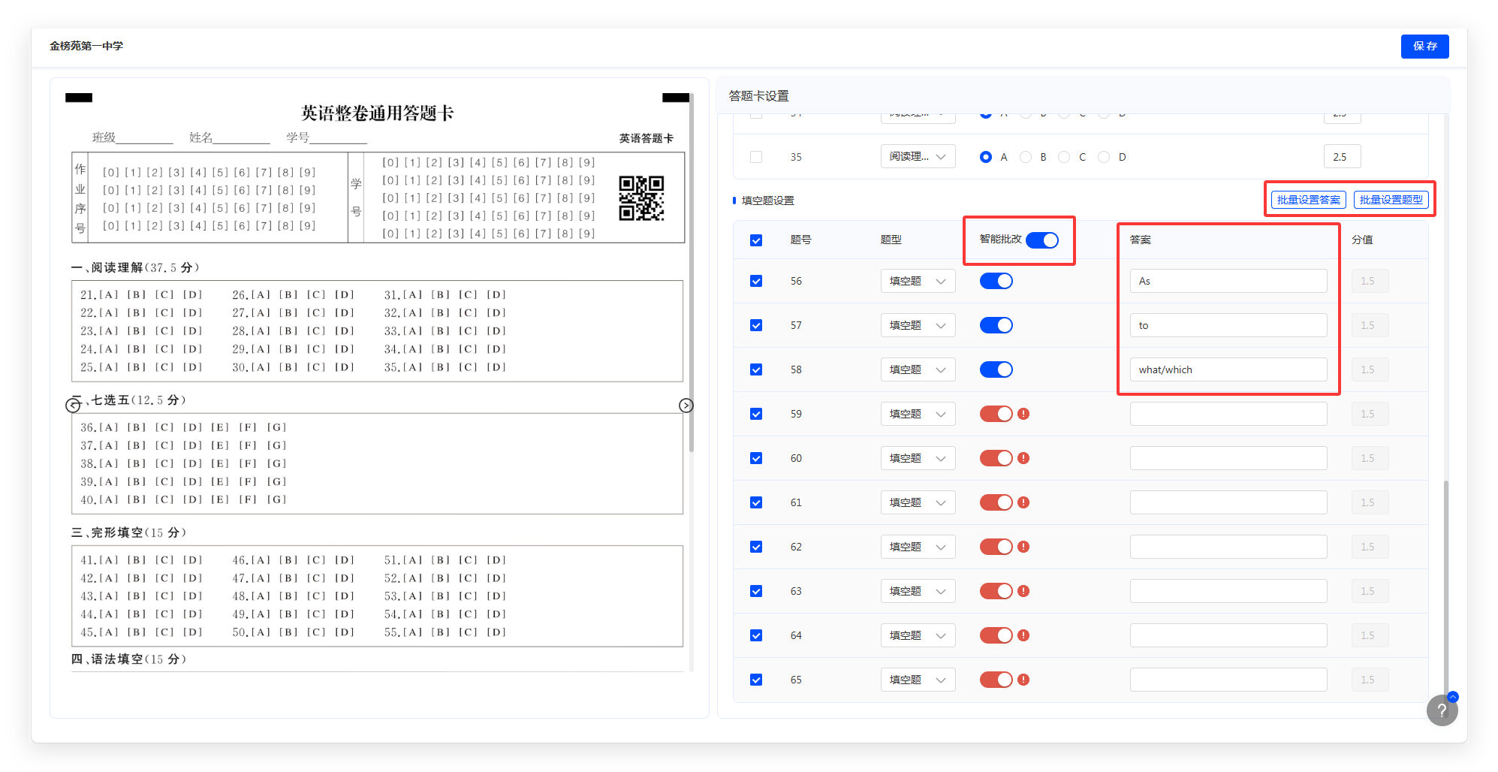This screenshot has height=772, width=1498.
Task: Open 填空题 type dropdown for question 65
Action: click(918, 680)
